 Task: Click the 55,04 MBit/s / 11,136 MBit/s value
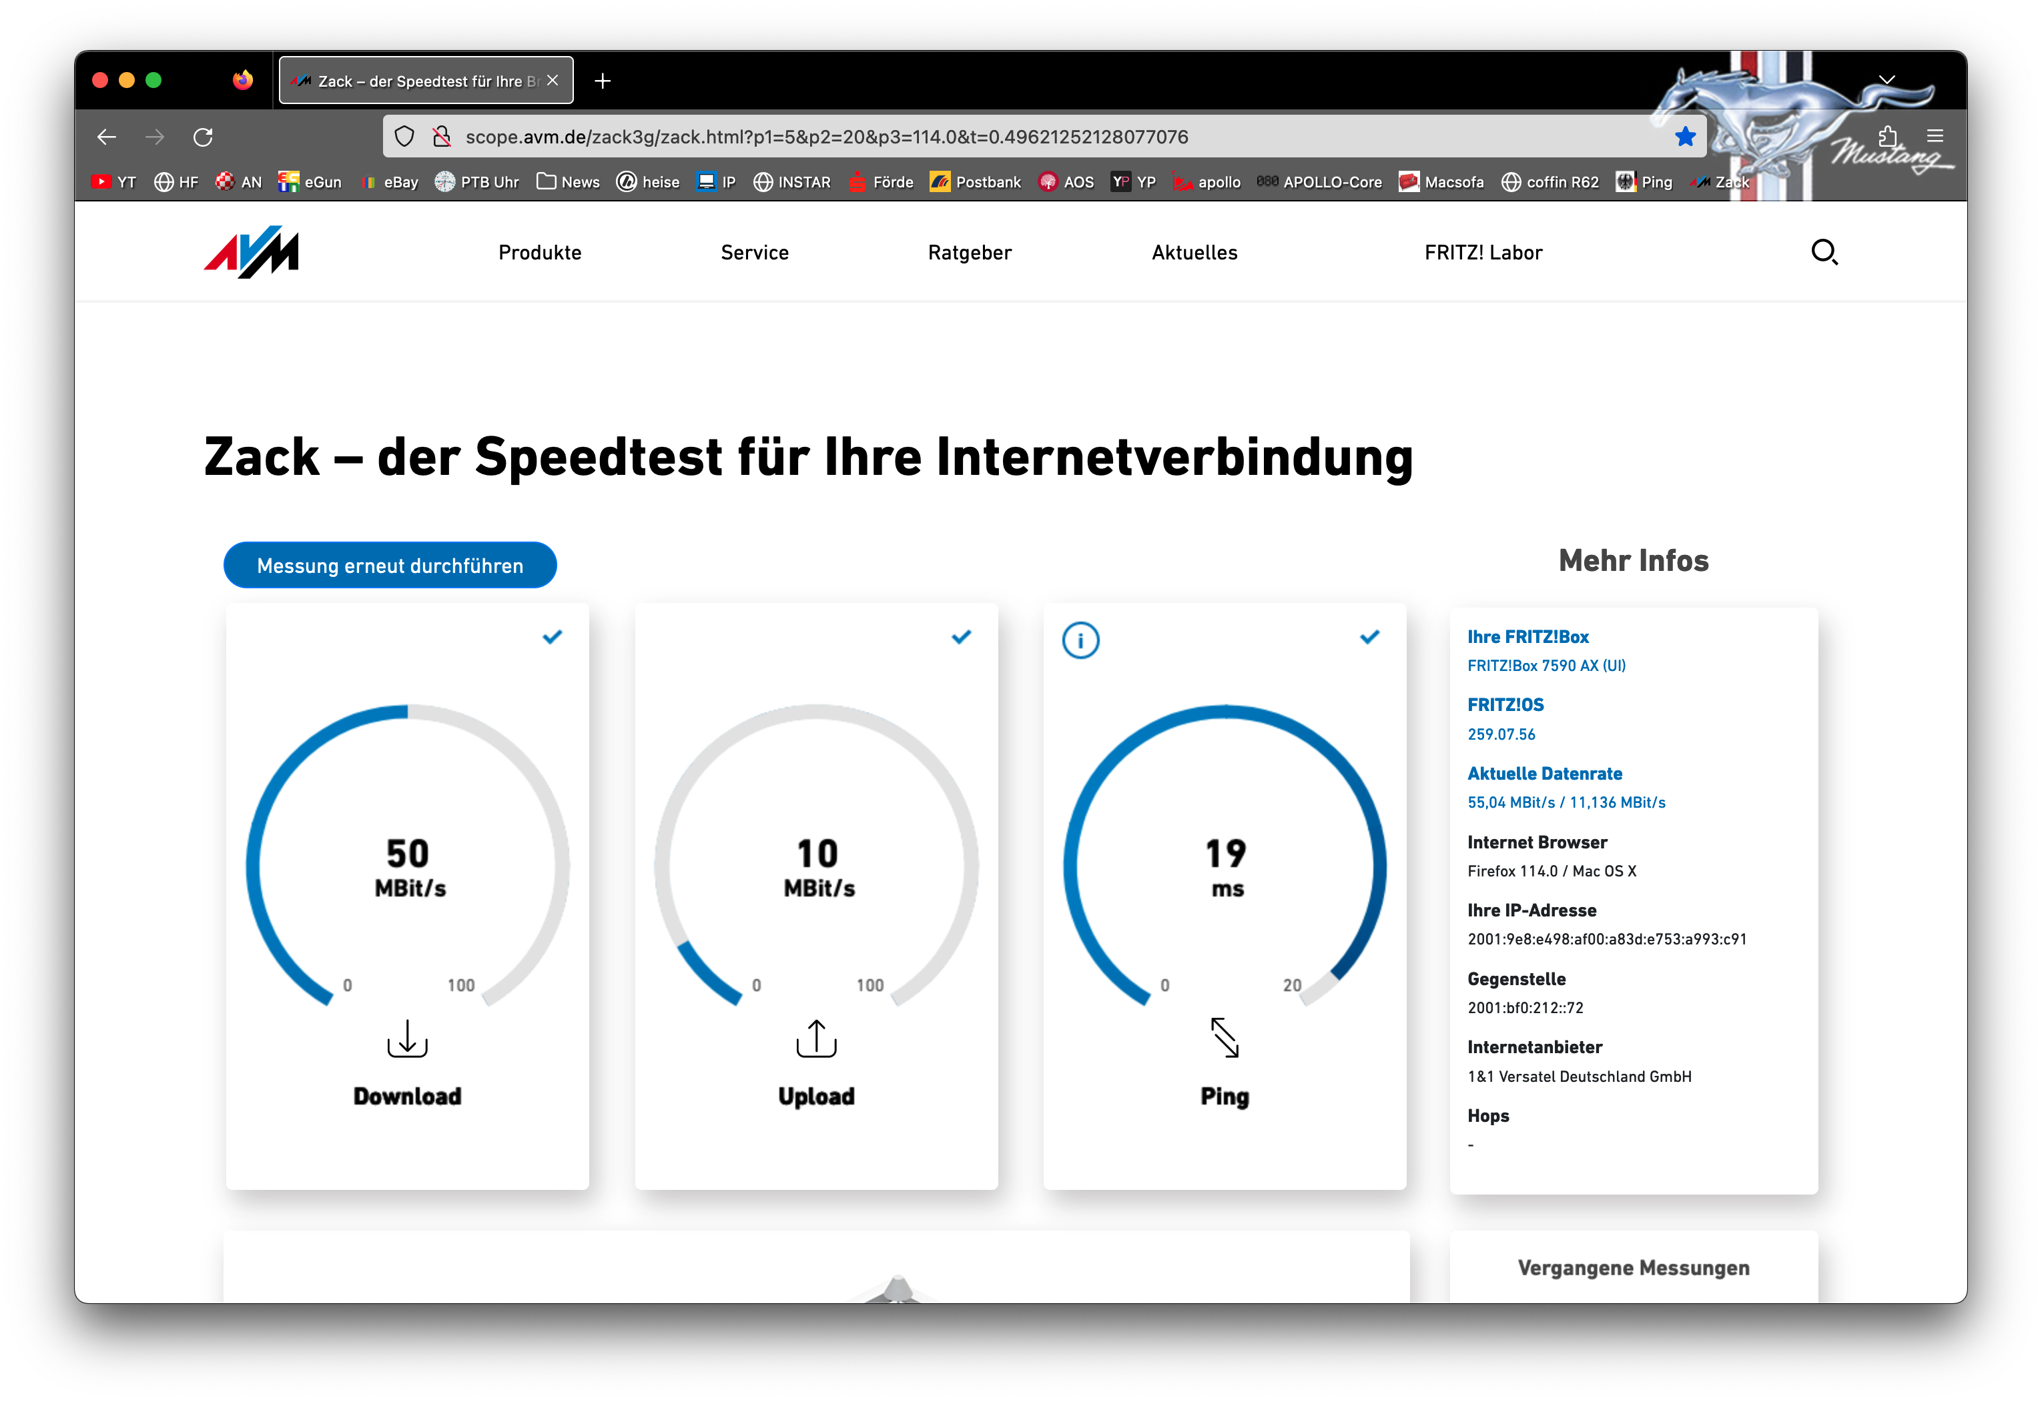click(1567, 802)
